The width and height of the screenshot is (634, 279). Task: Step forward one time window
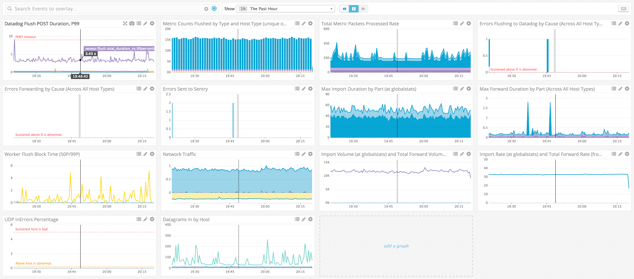(x=363, y=9)
